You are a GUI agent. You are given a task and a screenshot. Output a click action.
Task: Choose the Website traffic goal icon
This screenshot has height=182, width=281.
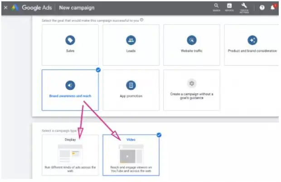click(192, 40)
